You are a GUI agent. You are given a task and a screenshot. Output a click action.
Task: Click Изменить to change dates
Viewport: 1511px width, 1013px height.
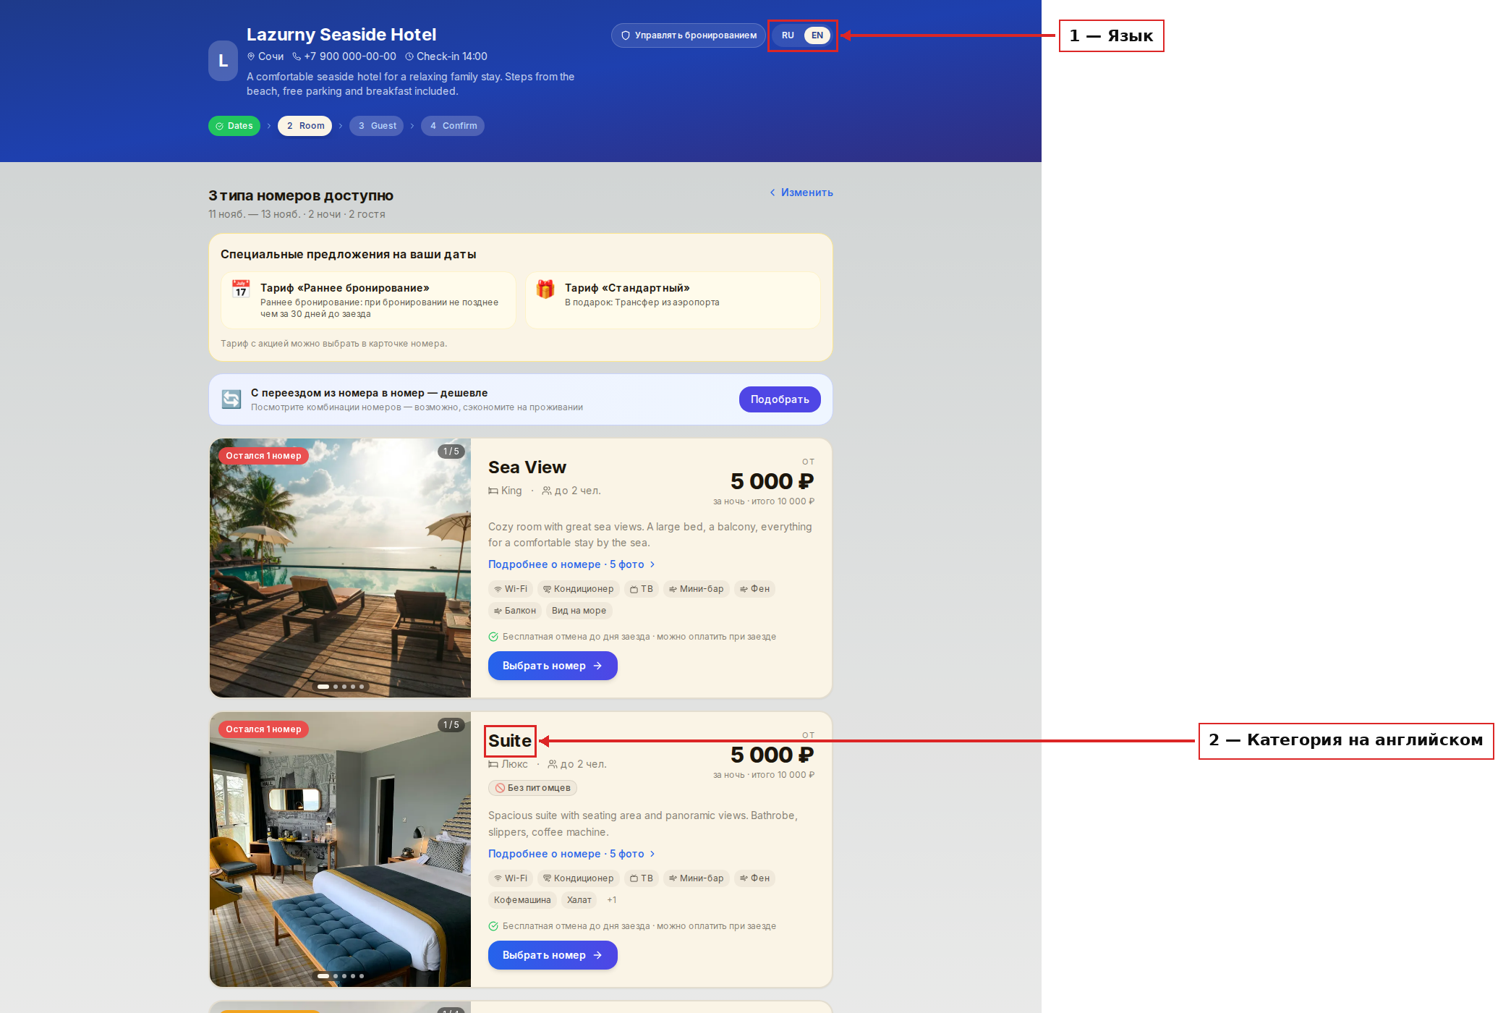coord(801,192)
